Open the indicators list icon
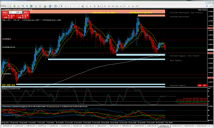The height and width of the screenshot is (128, 214). (45, 6)
